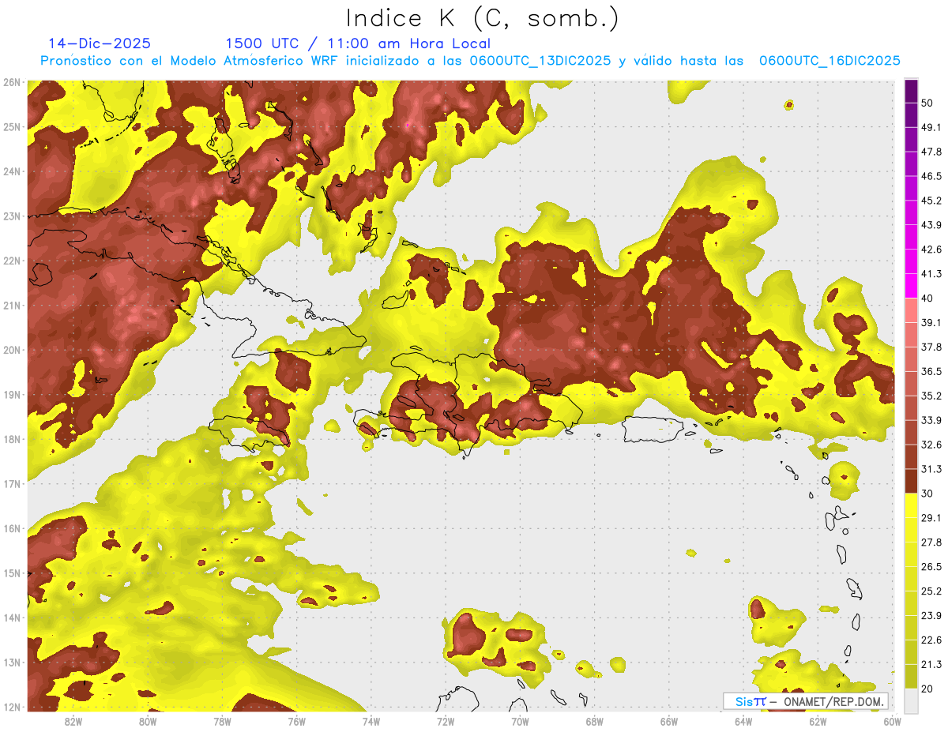Click the "0600UTC_16DIC2025" valid-until time text

pos(829,61)
